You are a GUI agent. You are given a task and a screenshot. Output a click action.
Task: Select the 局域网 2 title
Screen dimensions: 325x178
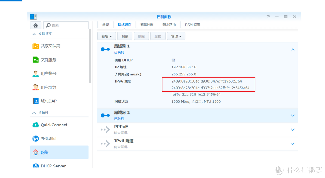click(122, 113)
